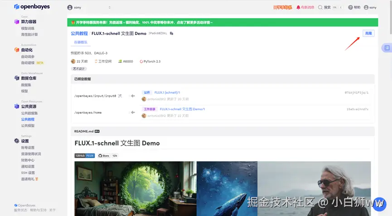Open the 数据仓库 section icon

[17, 78]
